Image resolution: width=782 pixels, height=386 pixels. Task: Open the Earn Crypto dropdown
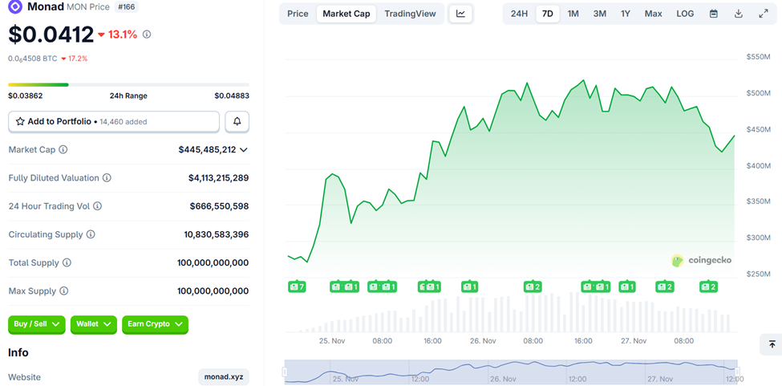[x=155, y=324]
